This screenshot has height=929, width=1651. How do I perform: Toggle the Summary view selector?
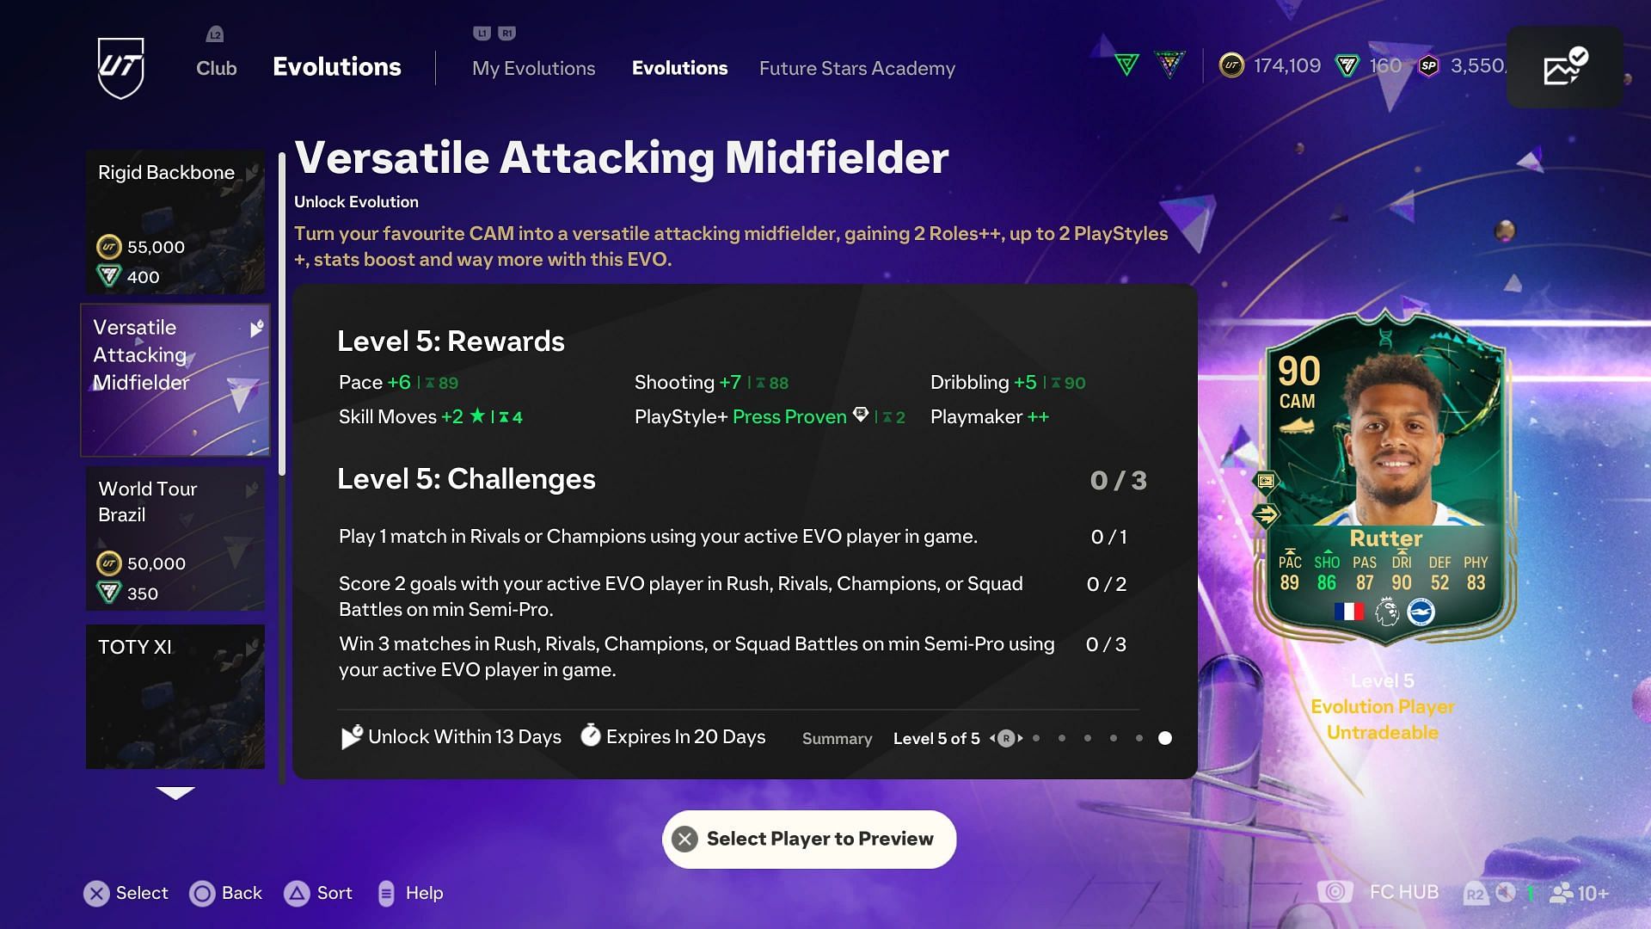[x=837, y=738]
